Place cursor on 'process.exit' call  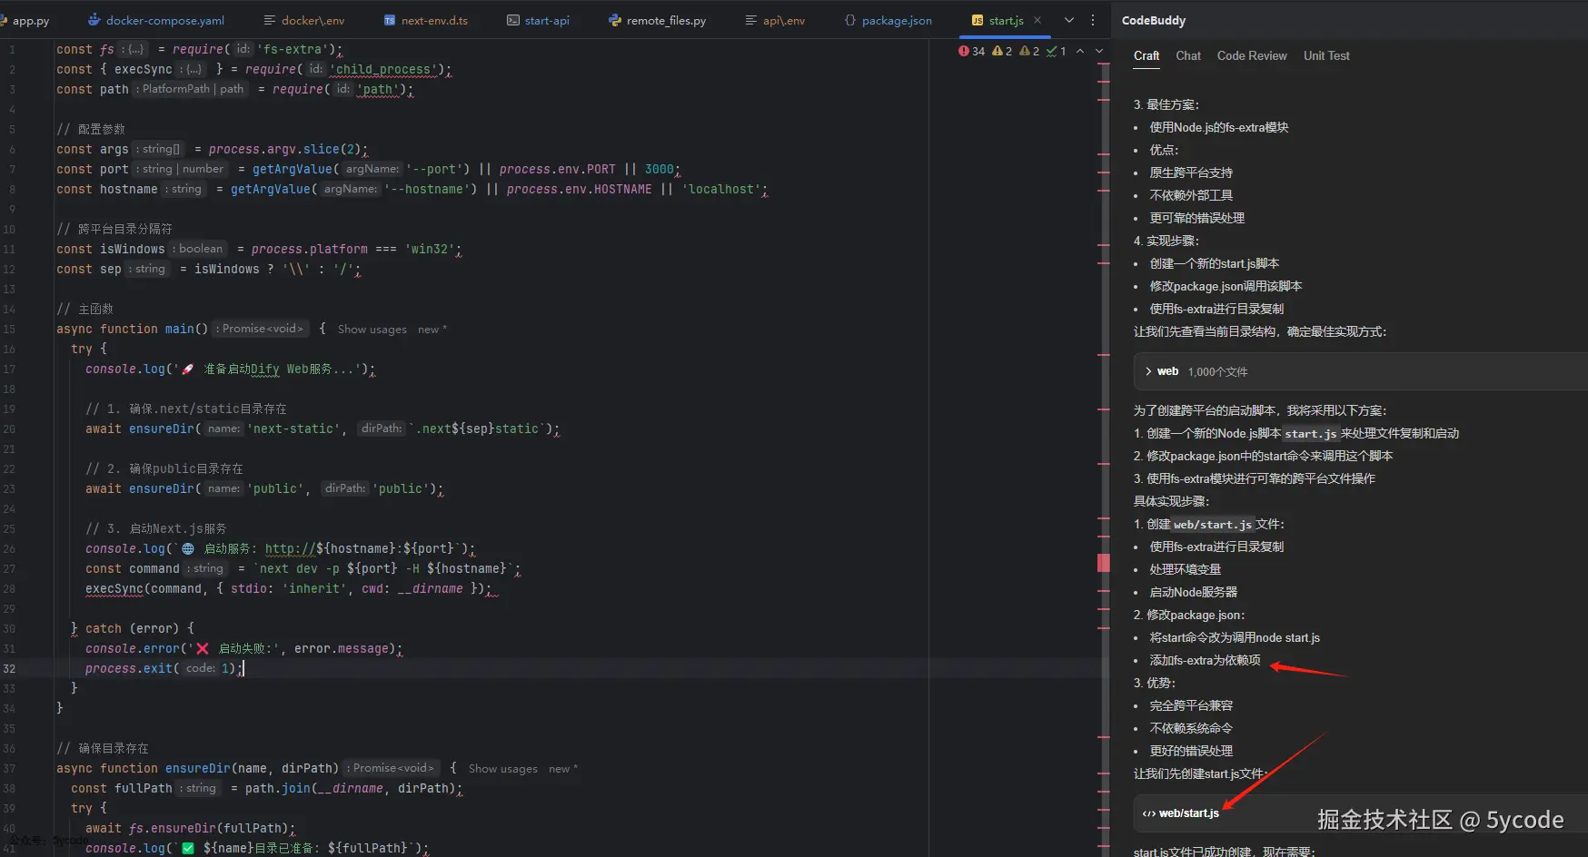(x=129, y=668)
